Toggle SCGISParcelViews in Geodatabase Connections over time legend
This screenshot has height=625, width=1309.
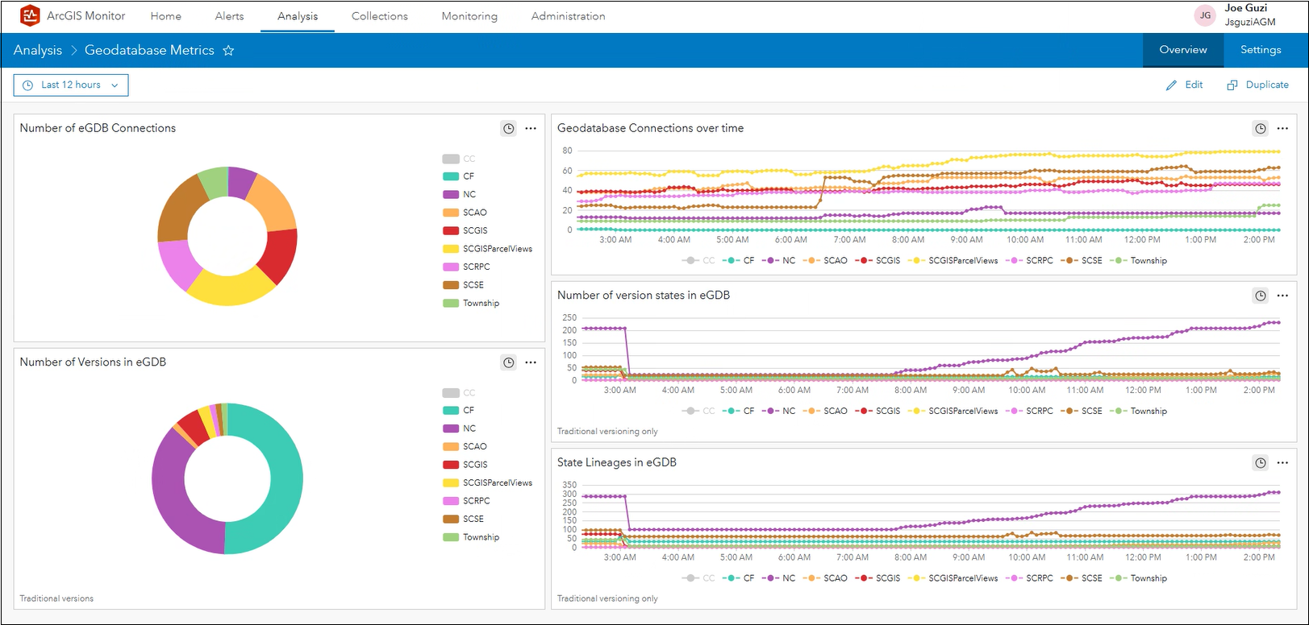pos(953,261)
